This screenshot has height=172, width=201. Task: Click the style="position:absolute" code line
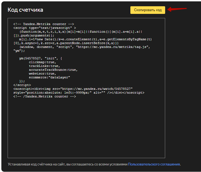pos(79,93)
